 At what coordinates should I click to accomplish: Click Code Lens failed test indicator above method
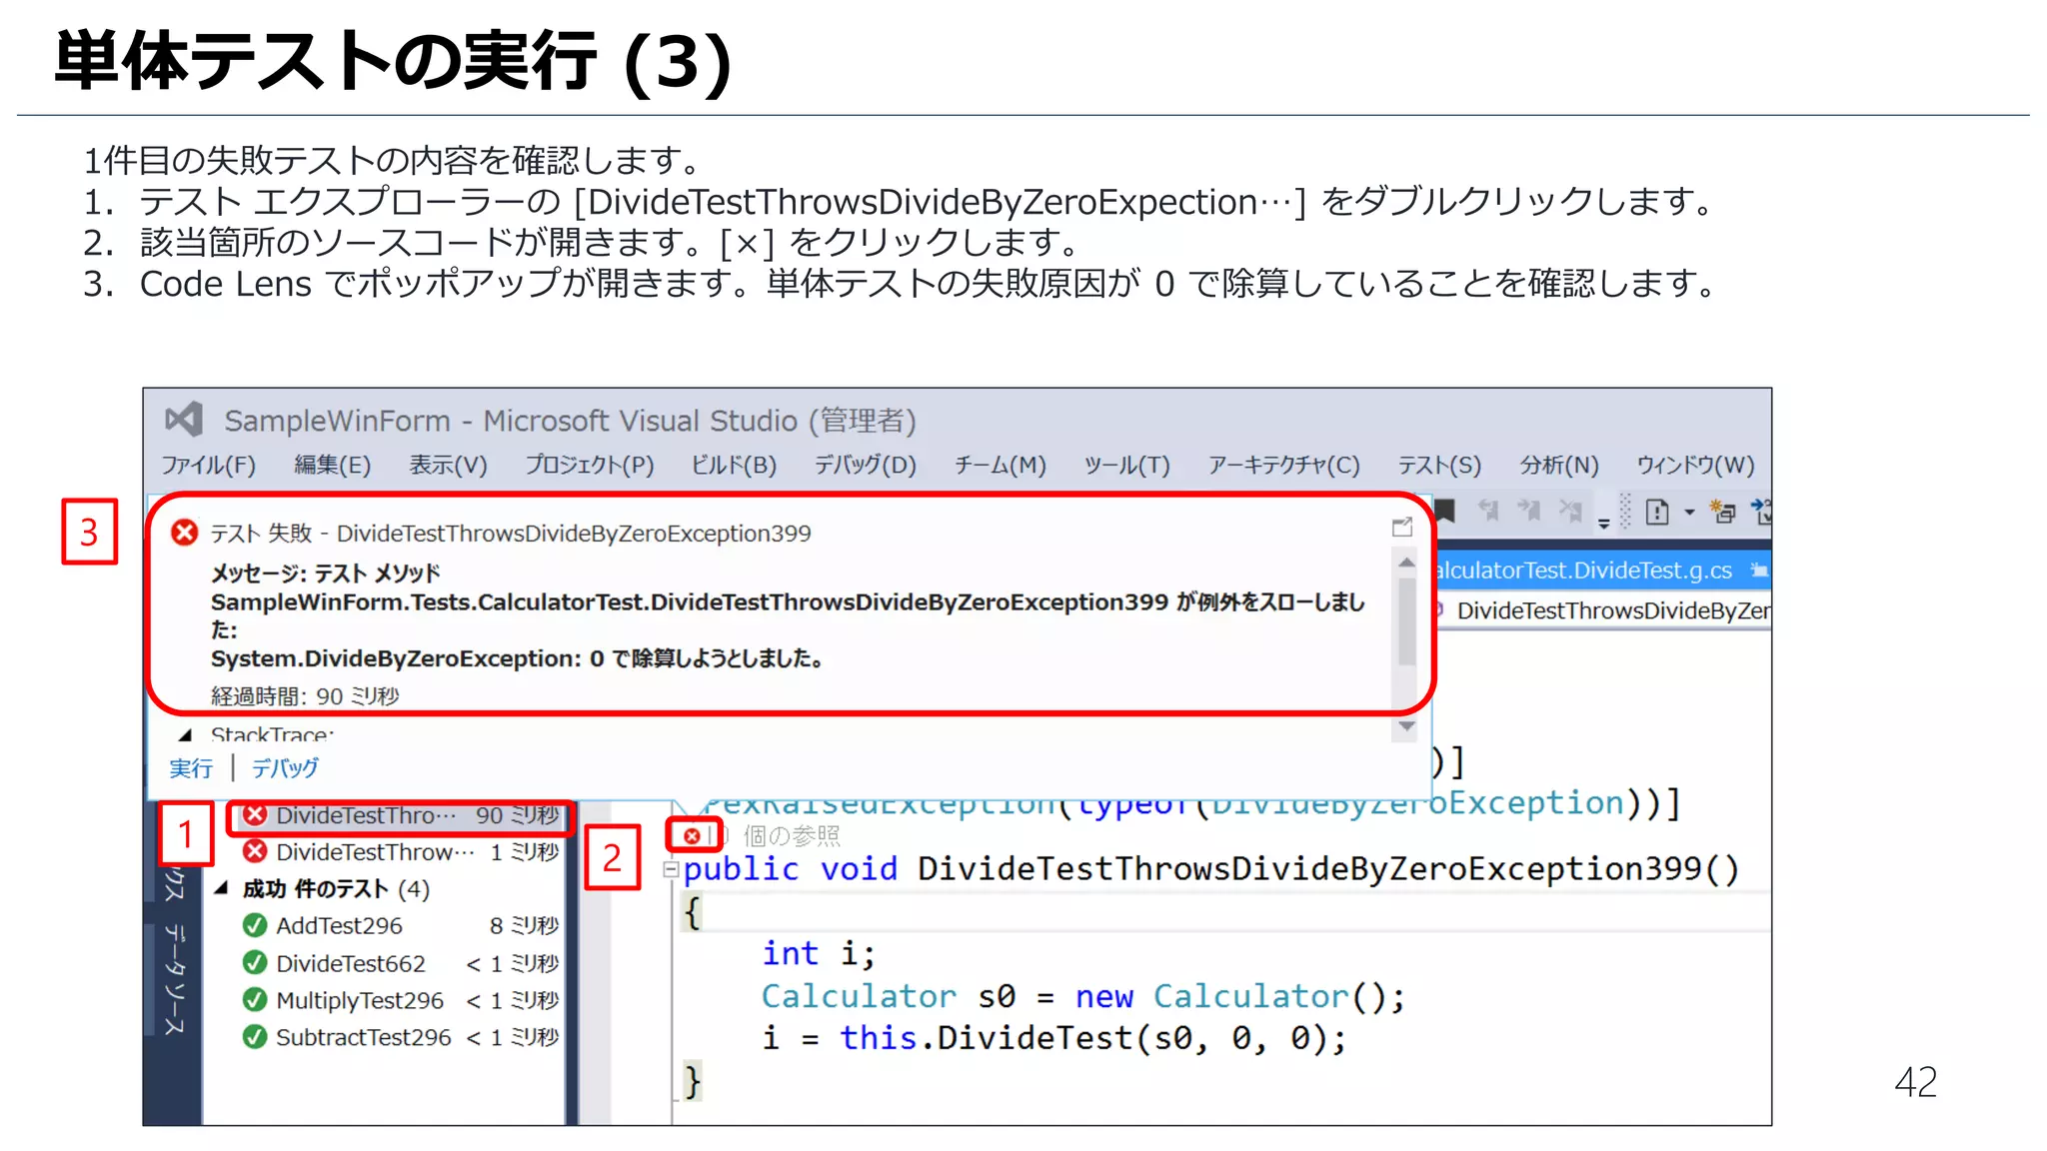(x=692, y=835)
